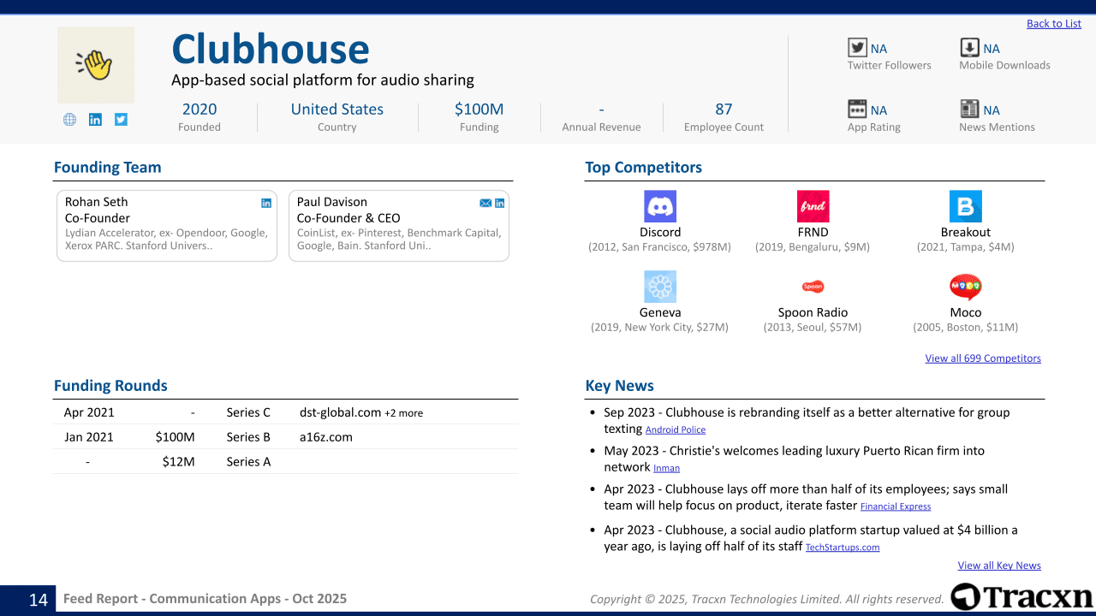The width and height of the screenshot is (1096, 616).
Task: Click the Discord competitor logo
Action: click(660, 206)
